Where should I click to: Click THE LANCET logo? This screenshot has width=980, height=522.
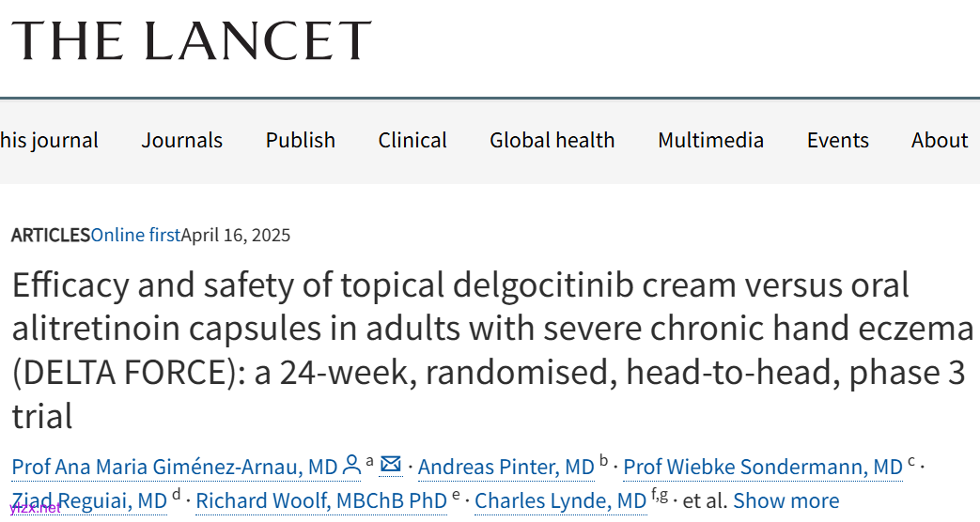[x=192, y=40]
